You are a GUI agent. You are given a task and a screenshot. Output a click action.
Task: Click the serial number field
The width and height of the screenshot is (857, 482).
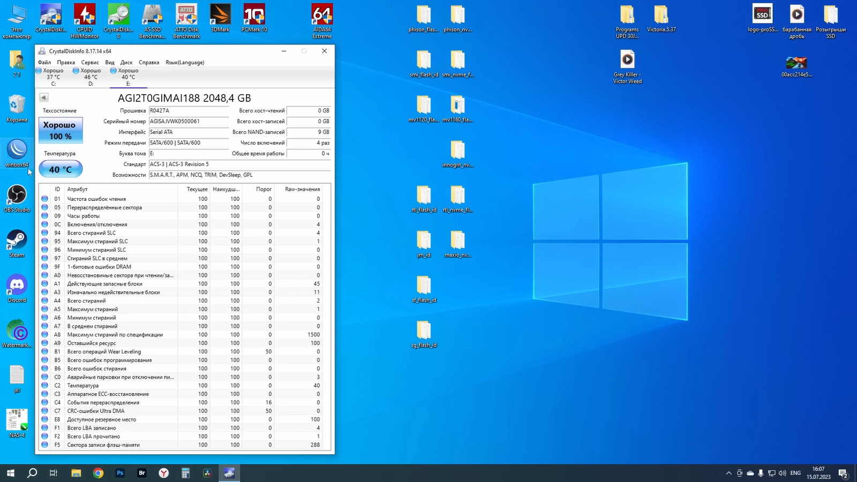[x=189, y=122]
